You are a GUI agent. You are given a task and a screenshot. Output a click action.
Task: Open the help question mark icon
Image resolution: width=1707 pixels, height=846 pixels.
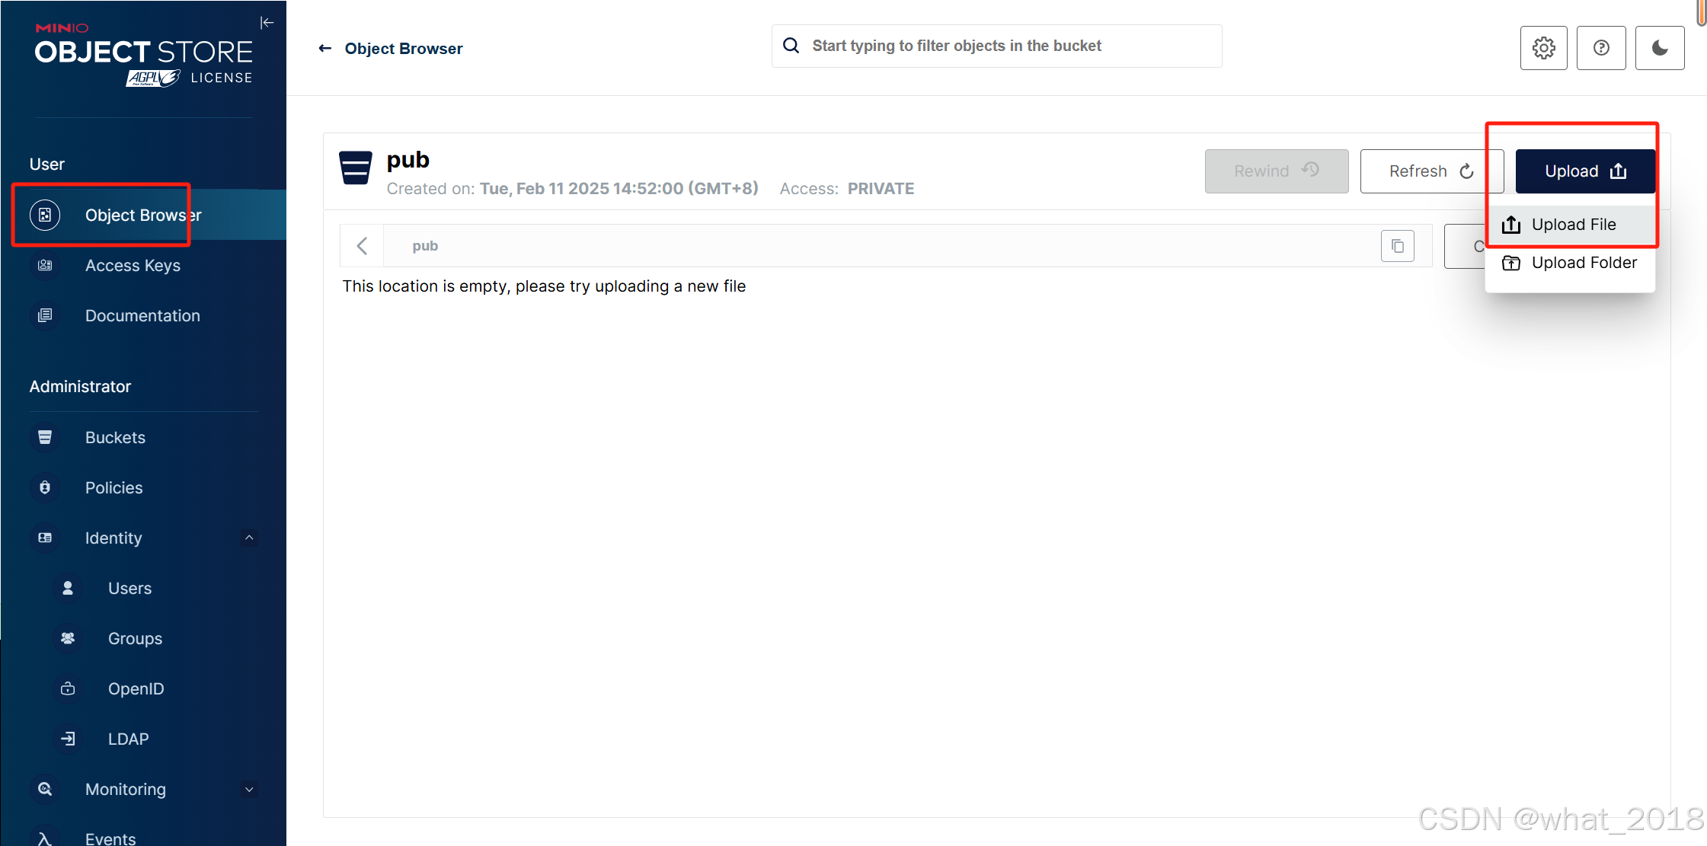click(1601, 48)
